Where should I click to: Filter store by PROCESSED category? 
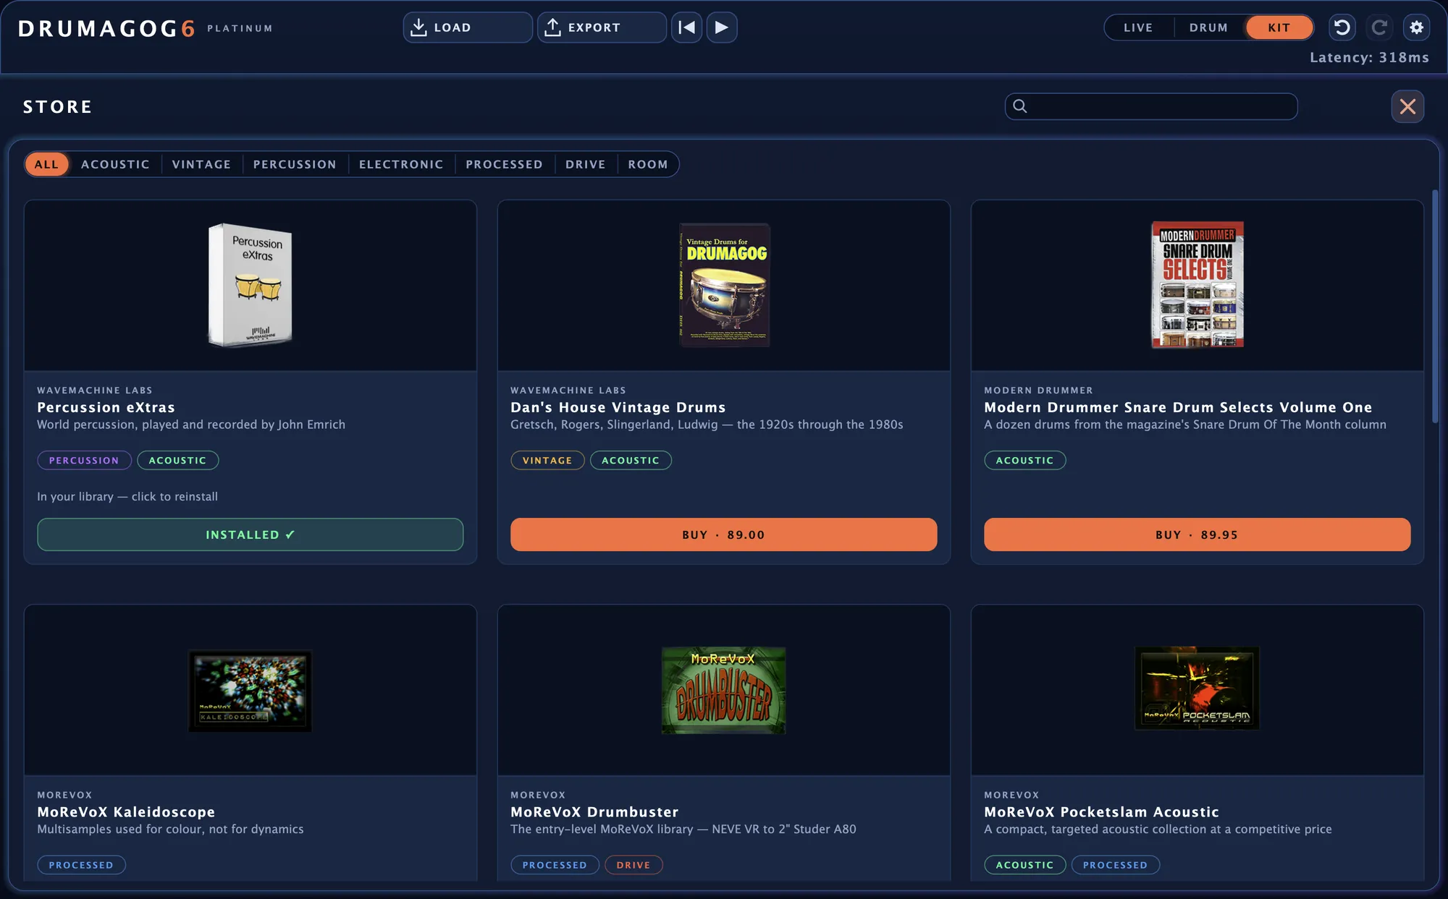tap(504, 164)
